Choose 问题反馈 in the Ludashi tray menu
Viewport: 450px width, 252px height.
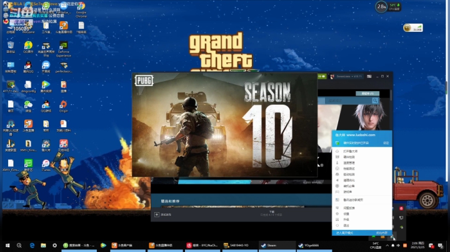click(x=362, y=208)
